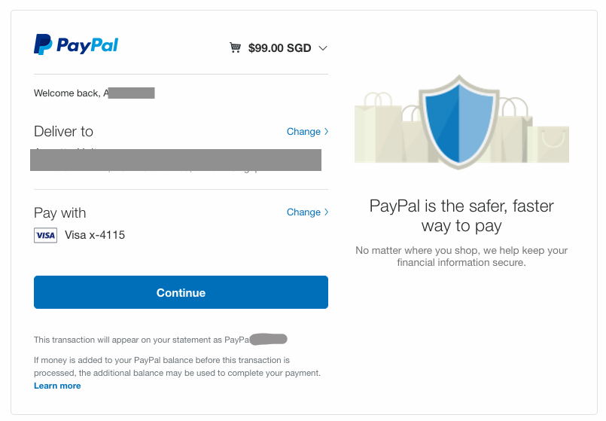Click the Welcome back greeting text

(68, 93)
